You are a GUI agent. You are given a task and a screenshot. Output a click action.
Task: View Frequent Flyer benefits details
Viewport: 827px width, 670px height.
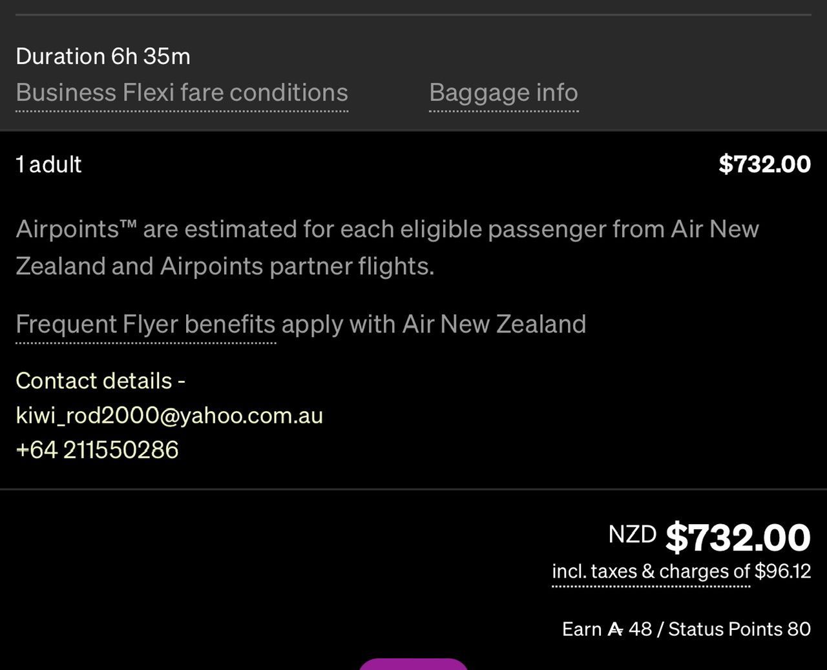pyautogui.click(x=145, y=324)
